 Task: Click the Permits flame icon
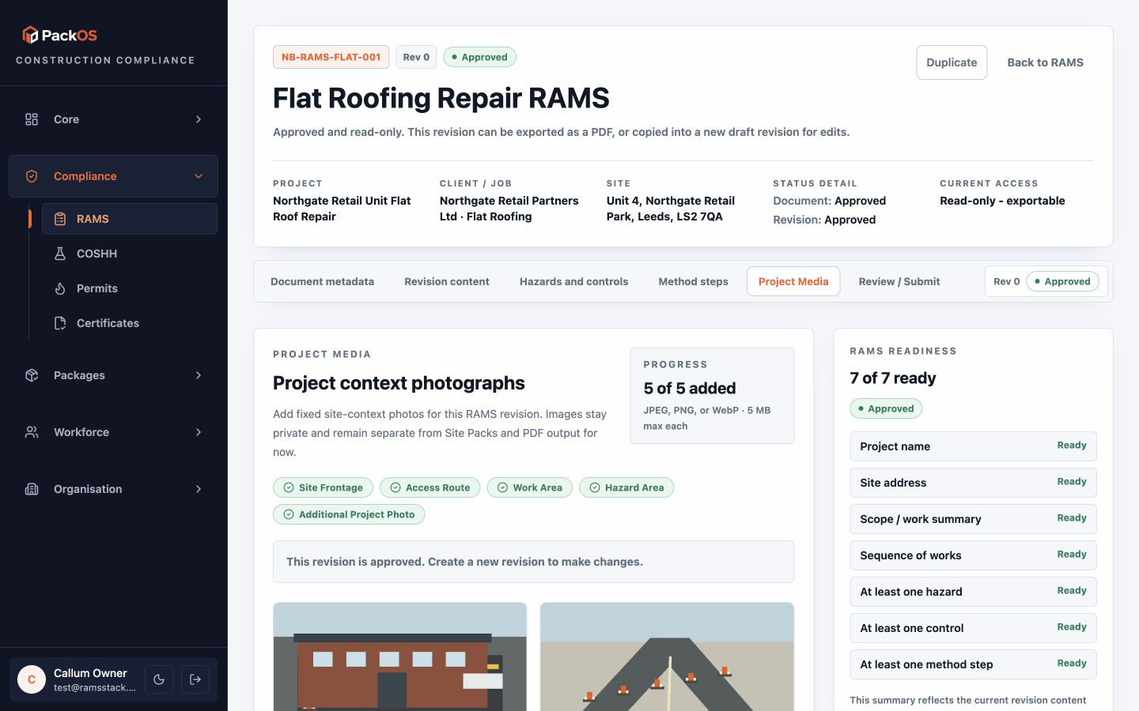coord(60,288)
